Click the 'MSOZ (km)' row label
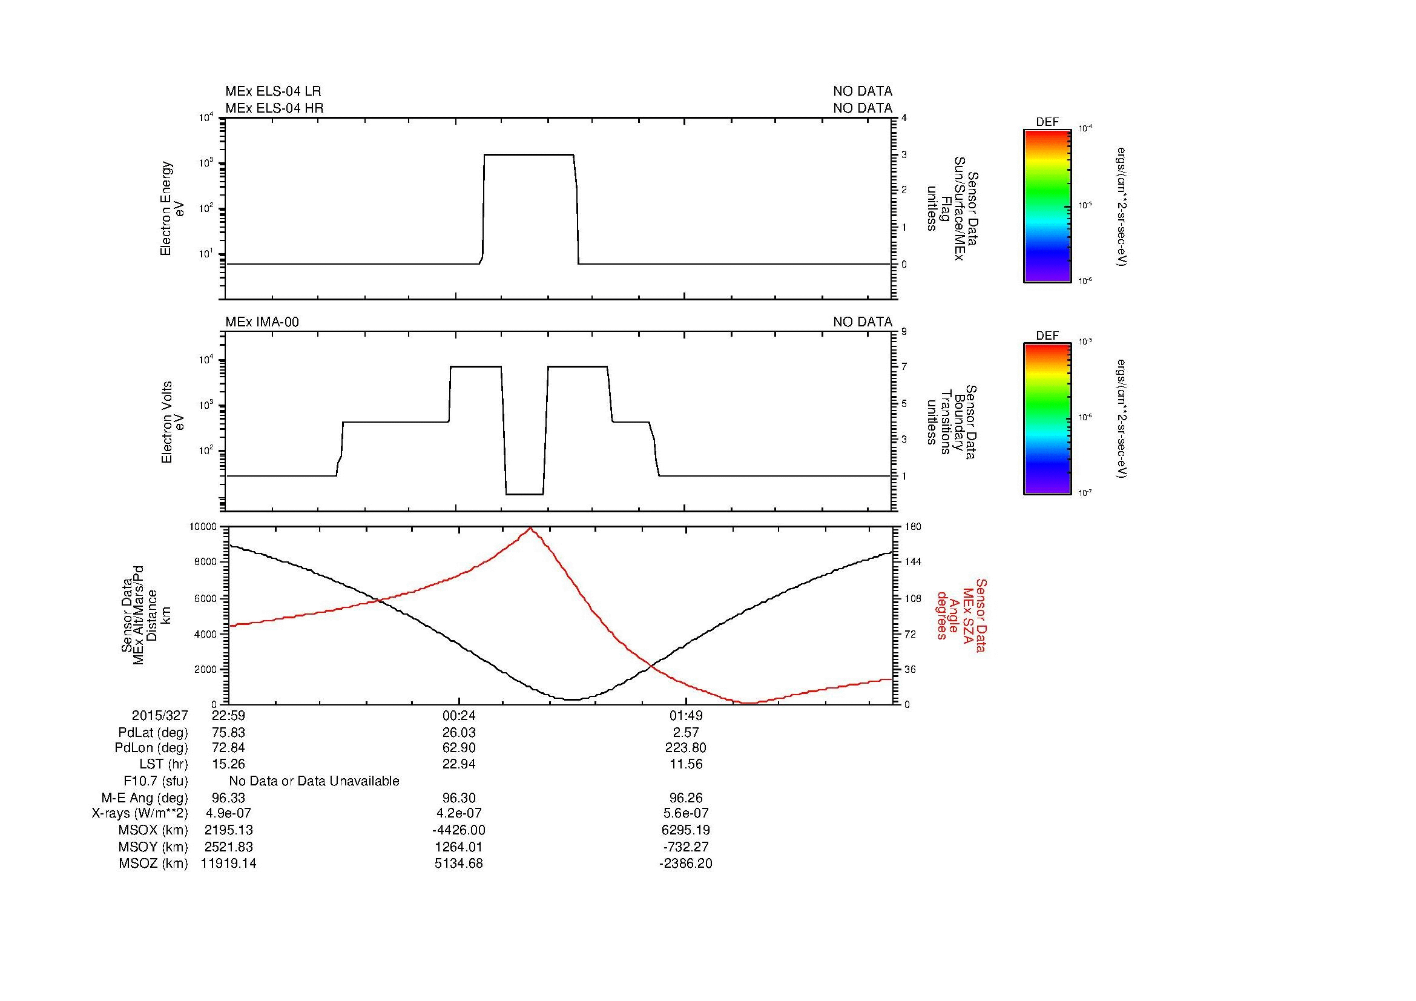 (x=153, y=864)
